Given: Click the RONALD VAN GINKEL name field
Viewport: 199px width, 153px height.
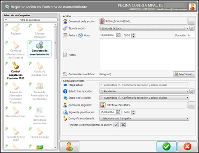Looking at the screenshot, I should (144, 22).
